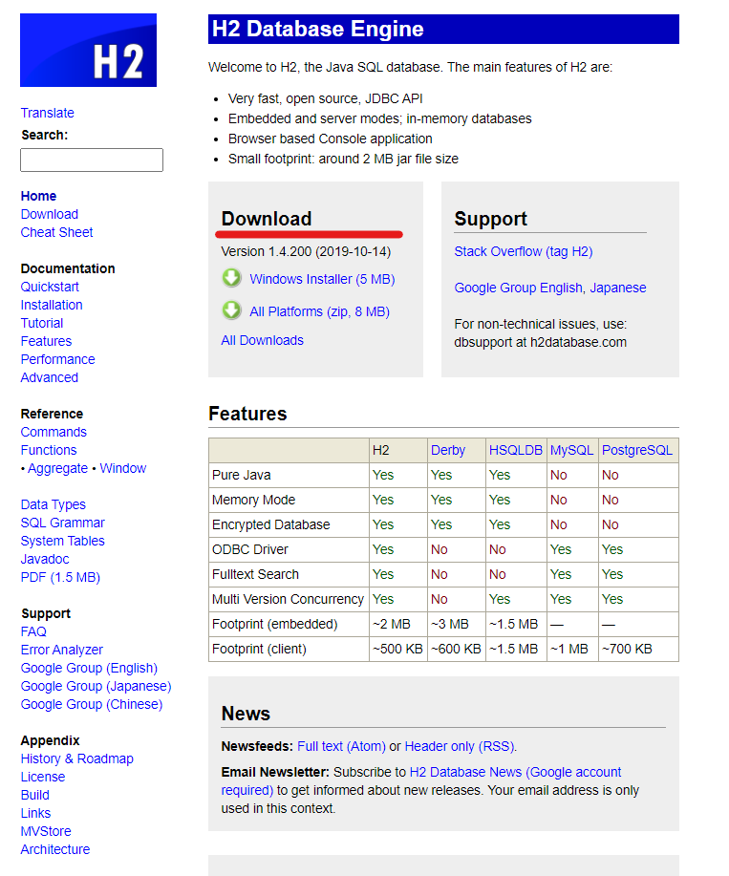Open the Advanced documentation page

pos(49,377)
